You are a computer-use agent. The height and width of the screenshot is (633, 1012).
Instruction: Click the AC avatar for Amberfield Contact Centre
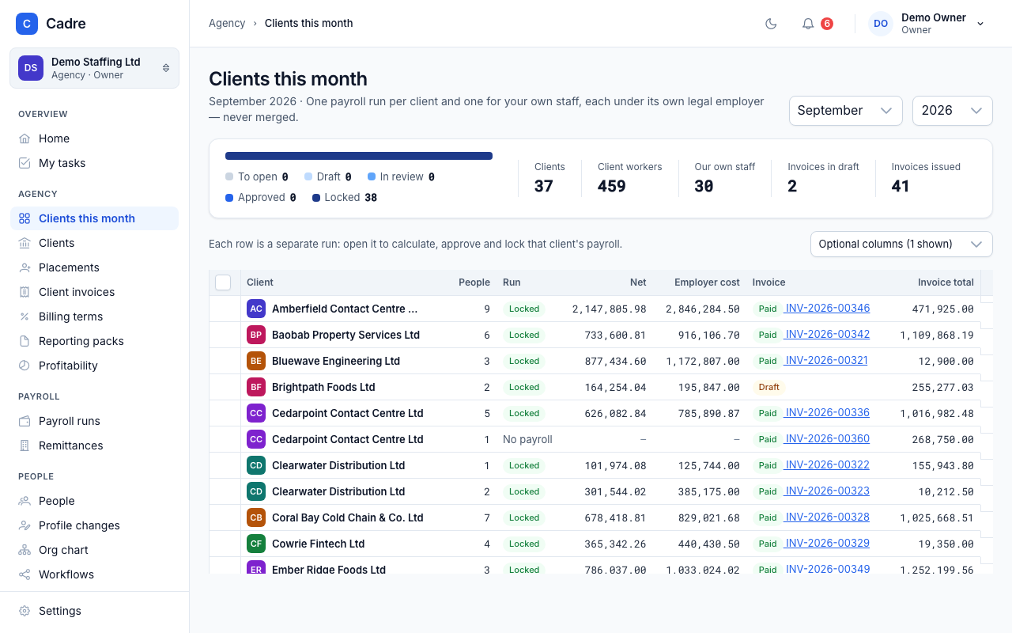tap(256, 309)
